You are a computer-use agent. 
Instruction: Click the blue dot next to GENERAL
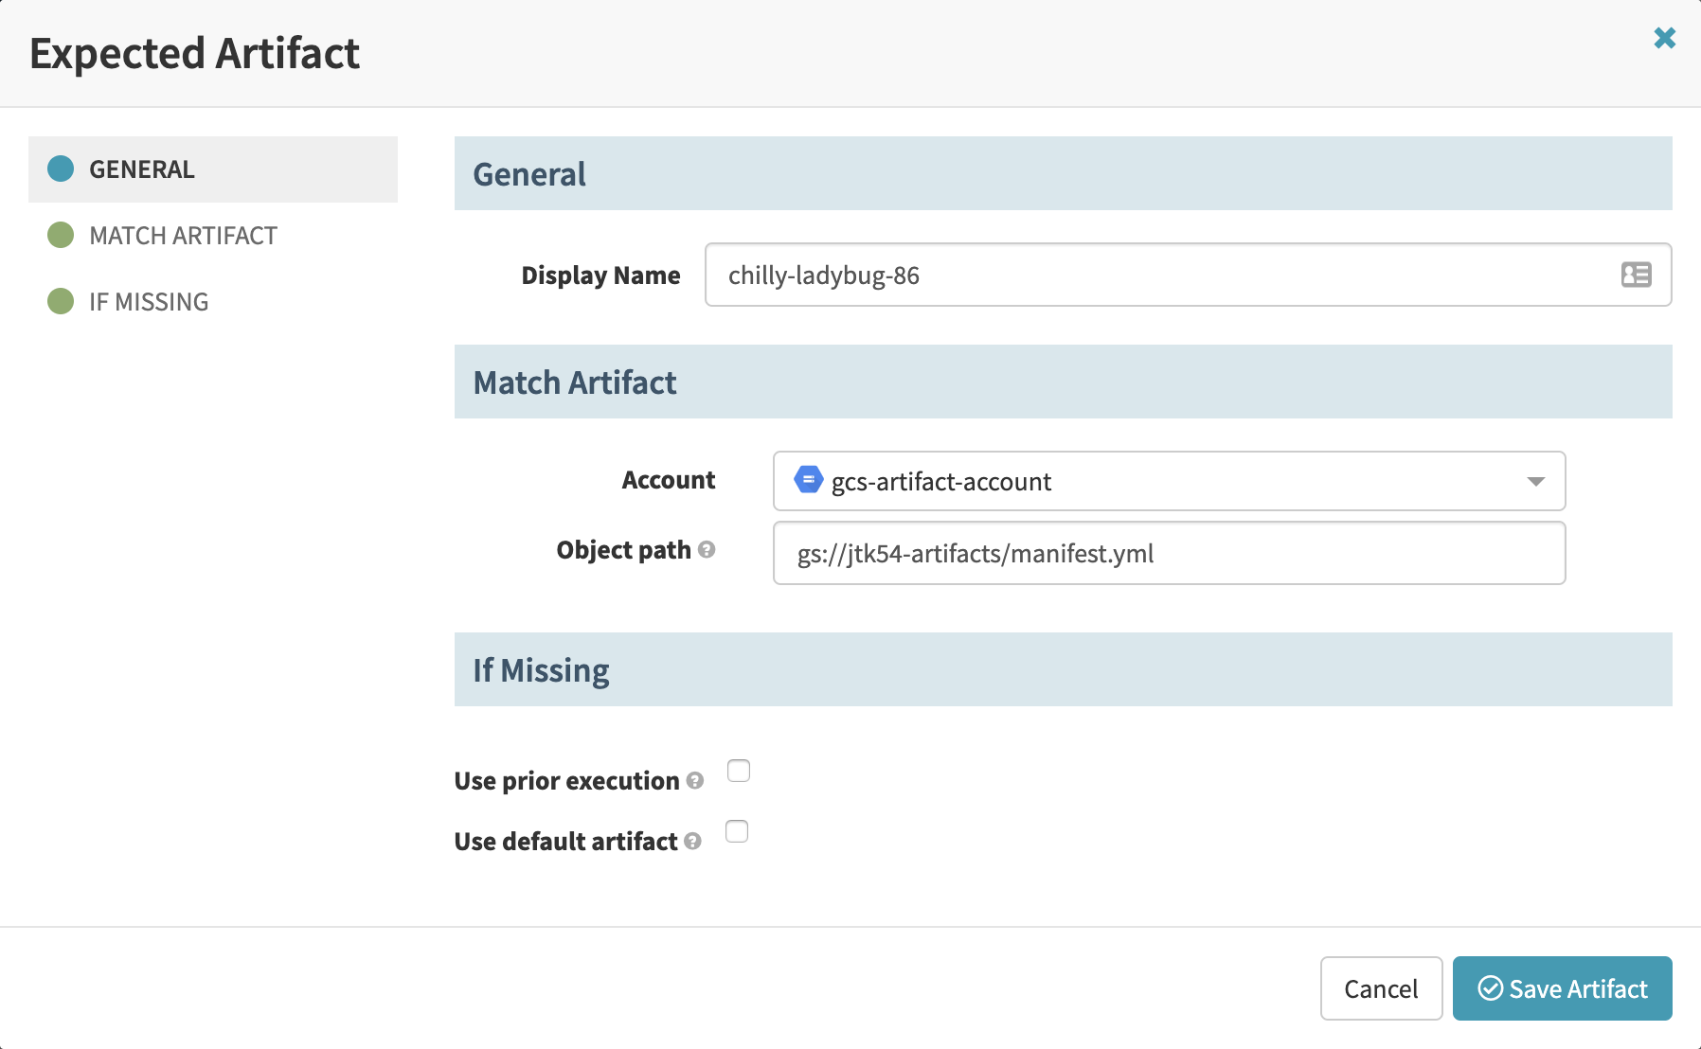click(61, 169)
